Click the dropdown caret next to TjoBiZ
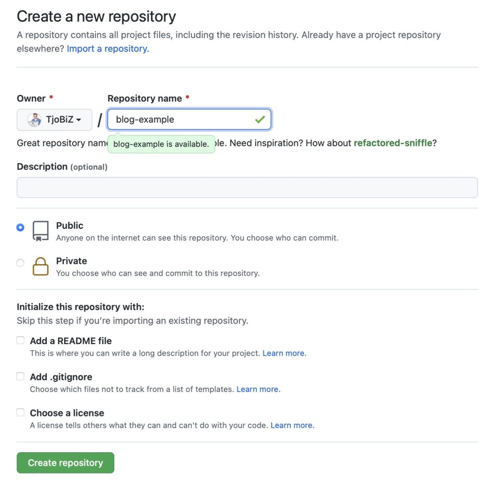The width and height of the screenshot is (494, 487). pos(79,120)
